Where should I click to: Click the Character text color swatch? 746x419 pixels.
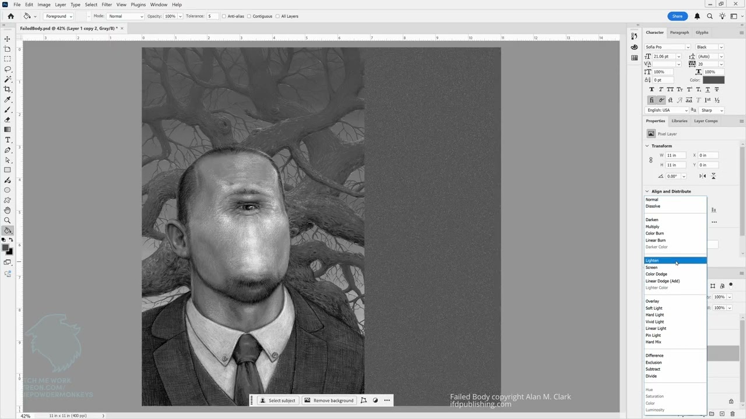[x=713, y=80]
